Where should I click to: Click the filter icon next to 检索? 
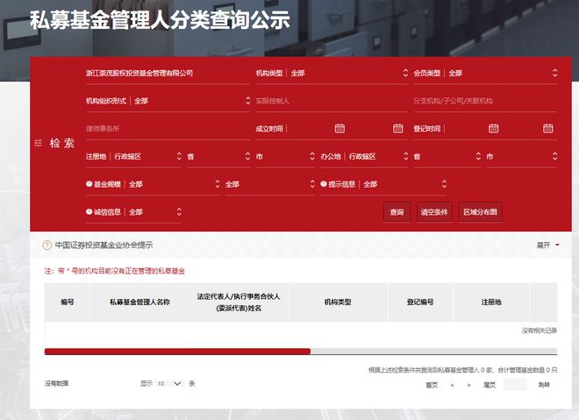38,143
